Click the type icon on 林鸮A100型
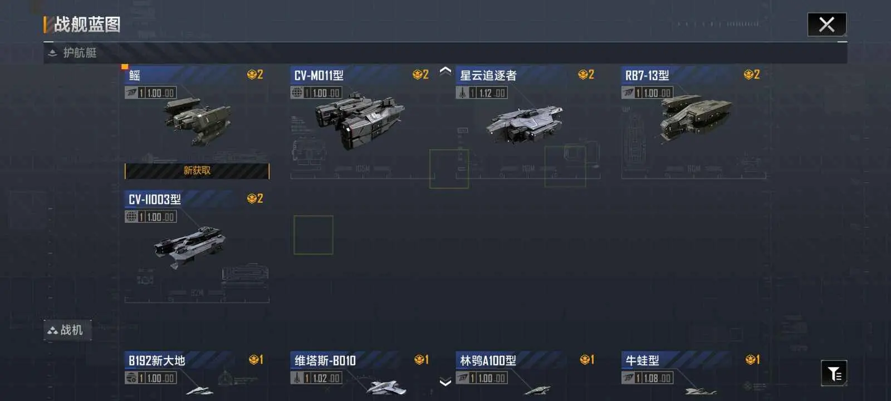The width and height of the screenshot is (891, 401). 462,378
